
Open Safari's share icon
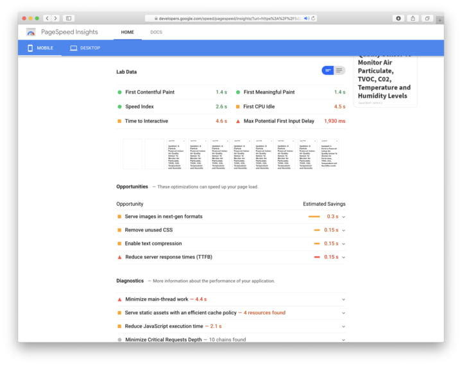tap(413, 18)
